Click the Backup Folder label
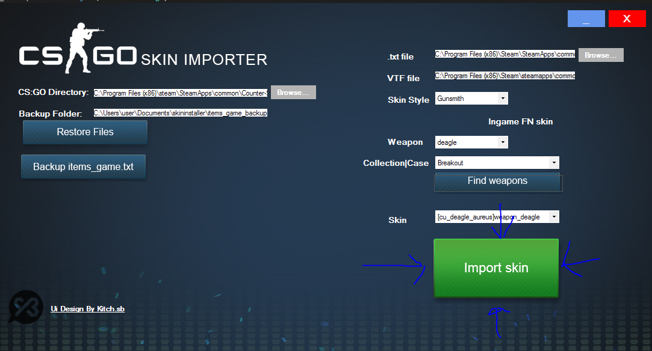This screenshot has height=351, width=652. pos(51,114)
